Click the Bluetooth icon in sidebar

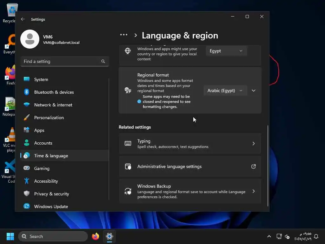[x=27, y=92]
